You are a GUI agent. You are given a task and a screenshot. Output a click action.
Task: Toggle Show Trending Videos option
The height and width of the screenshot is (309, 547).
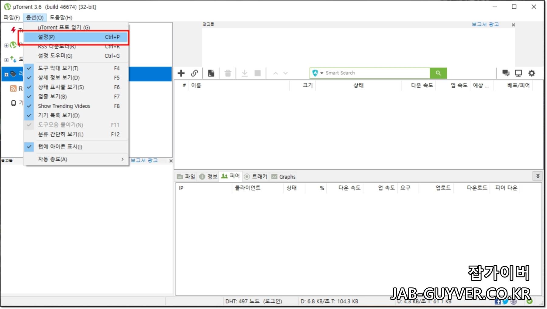pyautogui.click(x=76, y=106)
